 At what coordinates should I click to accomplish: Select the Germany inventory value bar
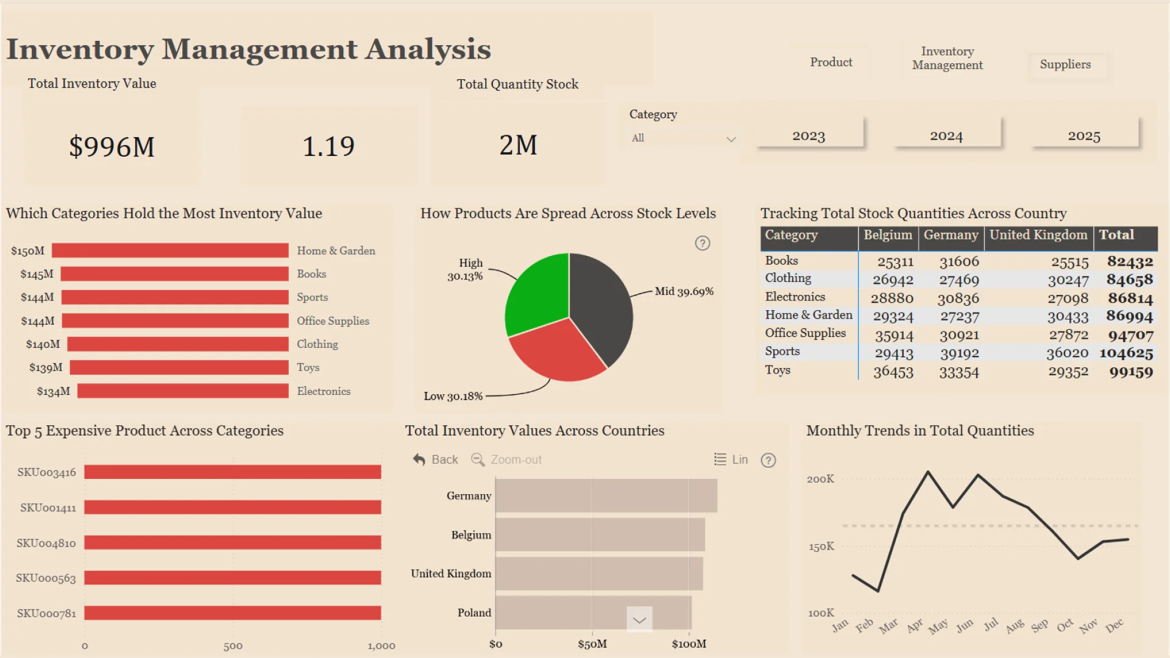(x=606, y=496)
